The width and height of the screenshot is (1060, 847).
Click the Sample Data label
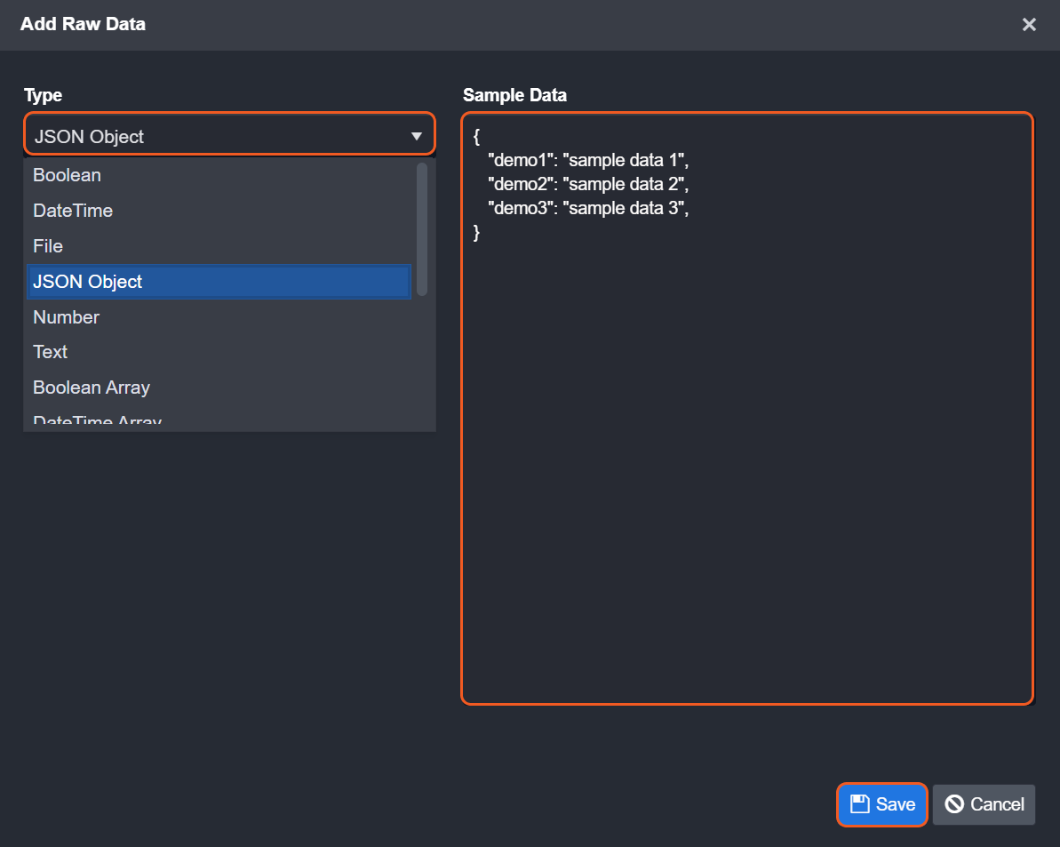pos(514,95)
